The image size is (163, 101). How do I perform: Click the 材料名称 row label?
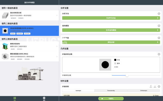67,96
